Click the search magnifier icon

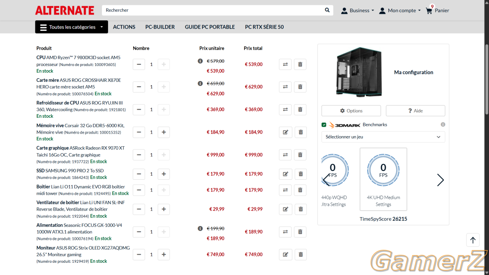327,10
